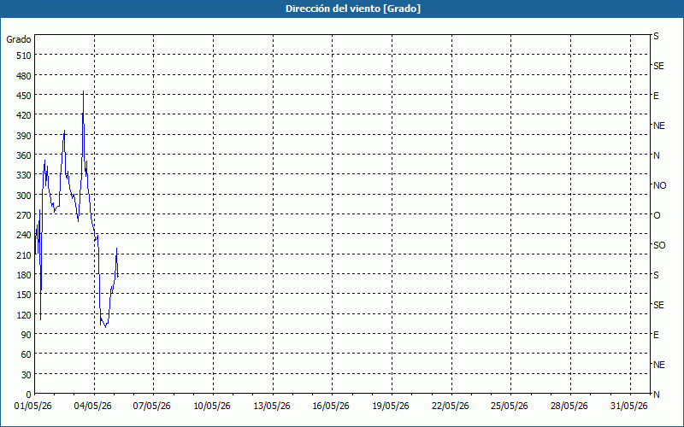Screen dimensions: 684x427
Task: Click the 90 degree axis label
Action: point(27,335)
